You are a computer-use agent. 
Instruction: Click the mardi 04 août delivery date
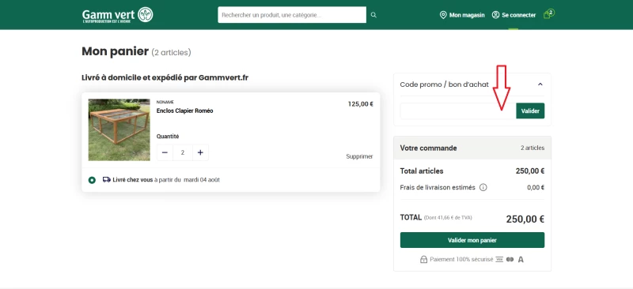202,180
